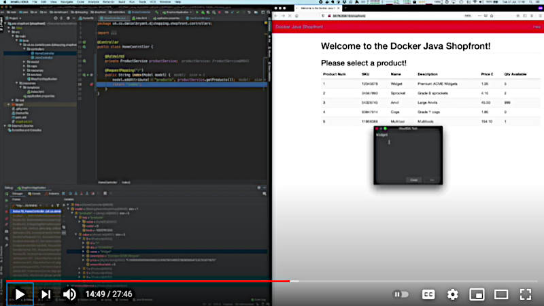Open the Debugger tab

tap(17, 194)
